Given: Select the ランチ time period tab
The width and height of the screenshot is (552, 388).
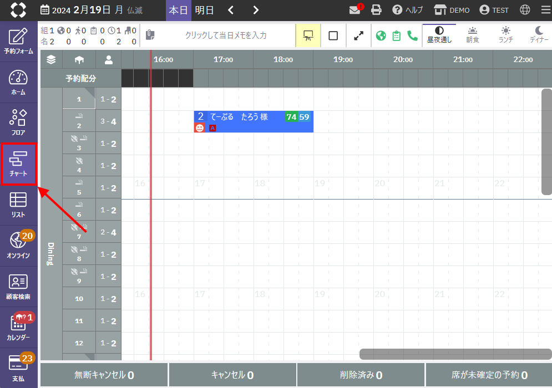Looking at the screenshot, I should point(505,34).
